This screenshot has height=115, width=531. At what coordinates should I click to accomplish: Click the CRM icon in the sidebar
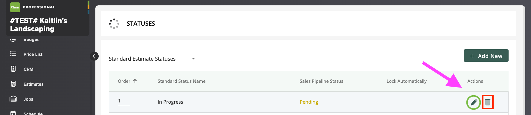coord(13,69)
